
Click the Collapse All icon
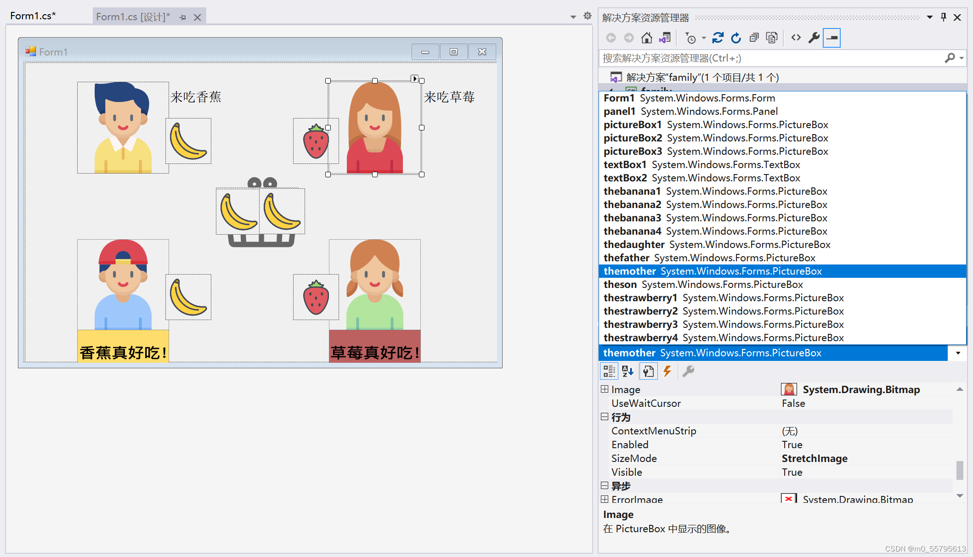(754, 38)
